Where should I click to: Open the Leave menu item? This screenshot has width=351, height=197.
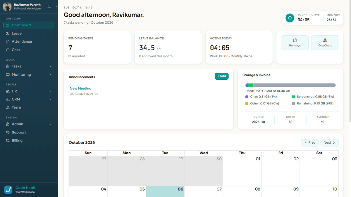29,33
